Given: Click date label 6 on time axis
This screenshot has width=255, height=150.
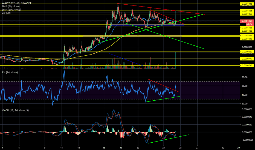Looking at the screenshot, I should point(19,148).
